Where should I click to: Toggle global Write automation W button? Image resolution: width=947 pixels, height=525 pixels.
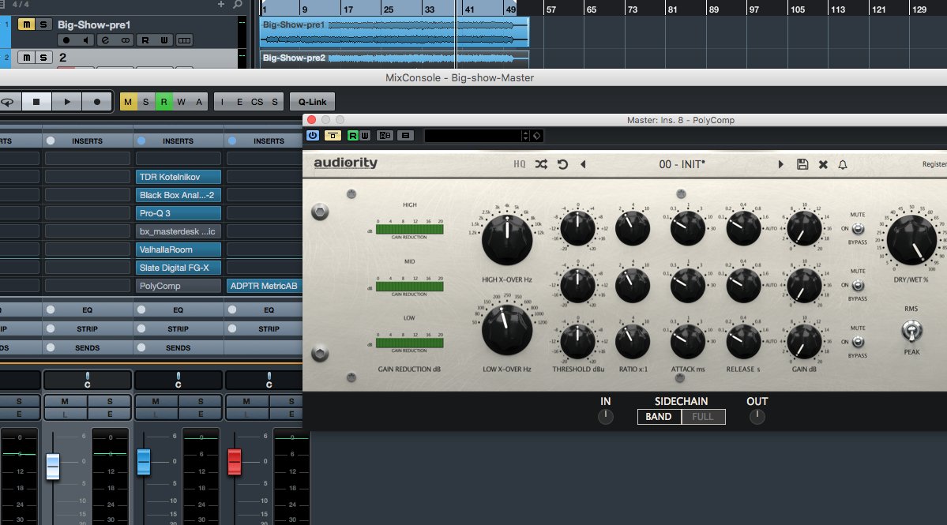pos(181,102)
